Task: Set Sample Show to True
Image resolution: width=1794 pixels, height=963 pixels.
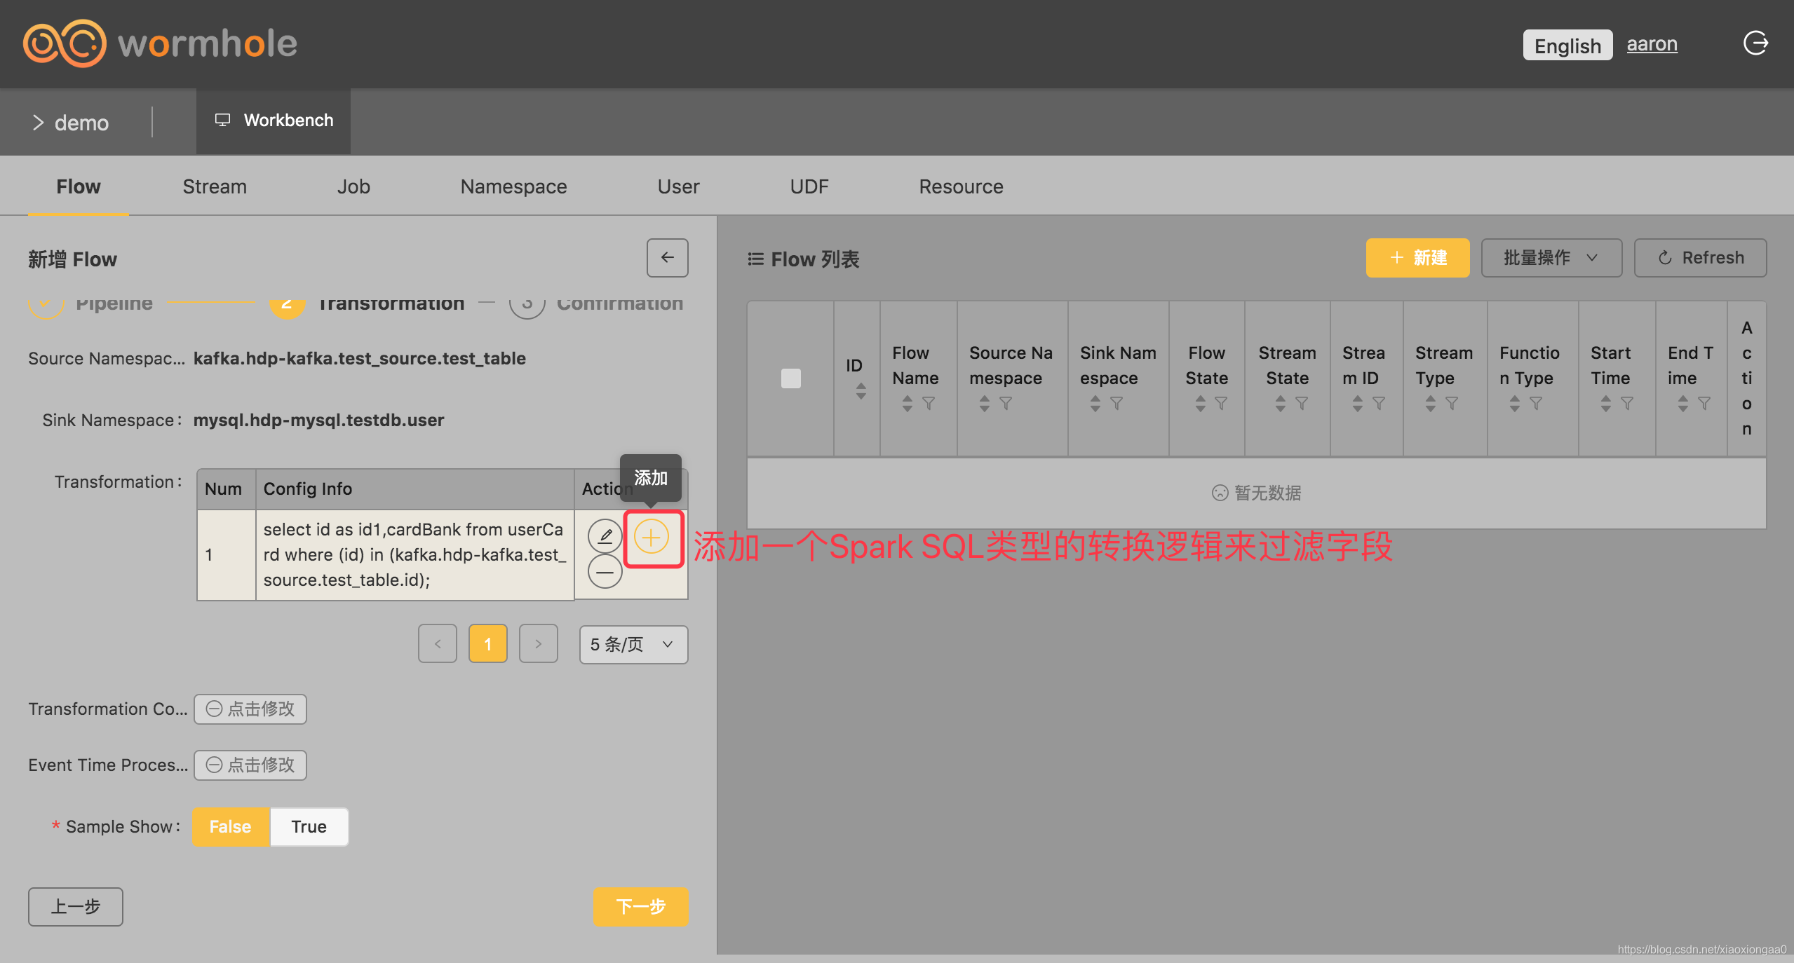Action: point(309,827)
